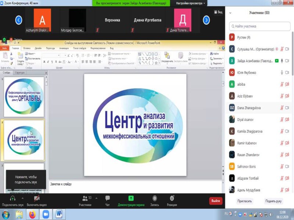This screenshot has width=294, height=220.
Task: Click the Найти участника search field
Action: coord(260,26)
